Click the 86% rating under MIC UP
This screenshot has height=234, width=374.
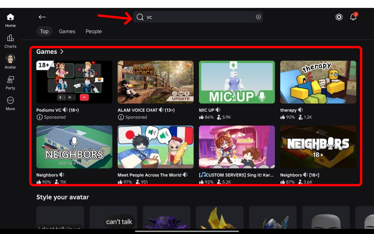point(209,117)
